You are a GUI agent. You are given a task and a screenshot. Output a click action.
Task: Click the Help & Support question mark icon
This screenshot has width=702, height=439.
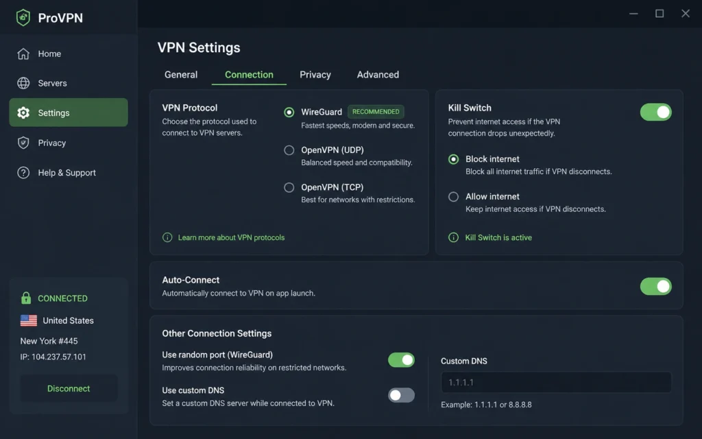[23, 172]
